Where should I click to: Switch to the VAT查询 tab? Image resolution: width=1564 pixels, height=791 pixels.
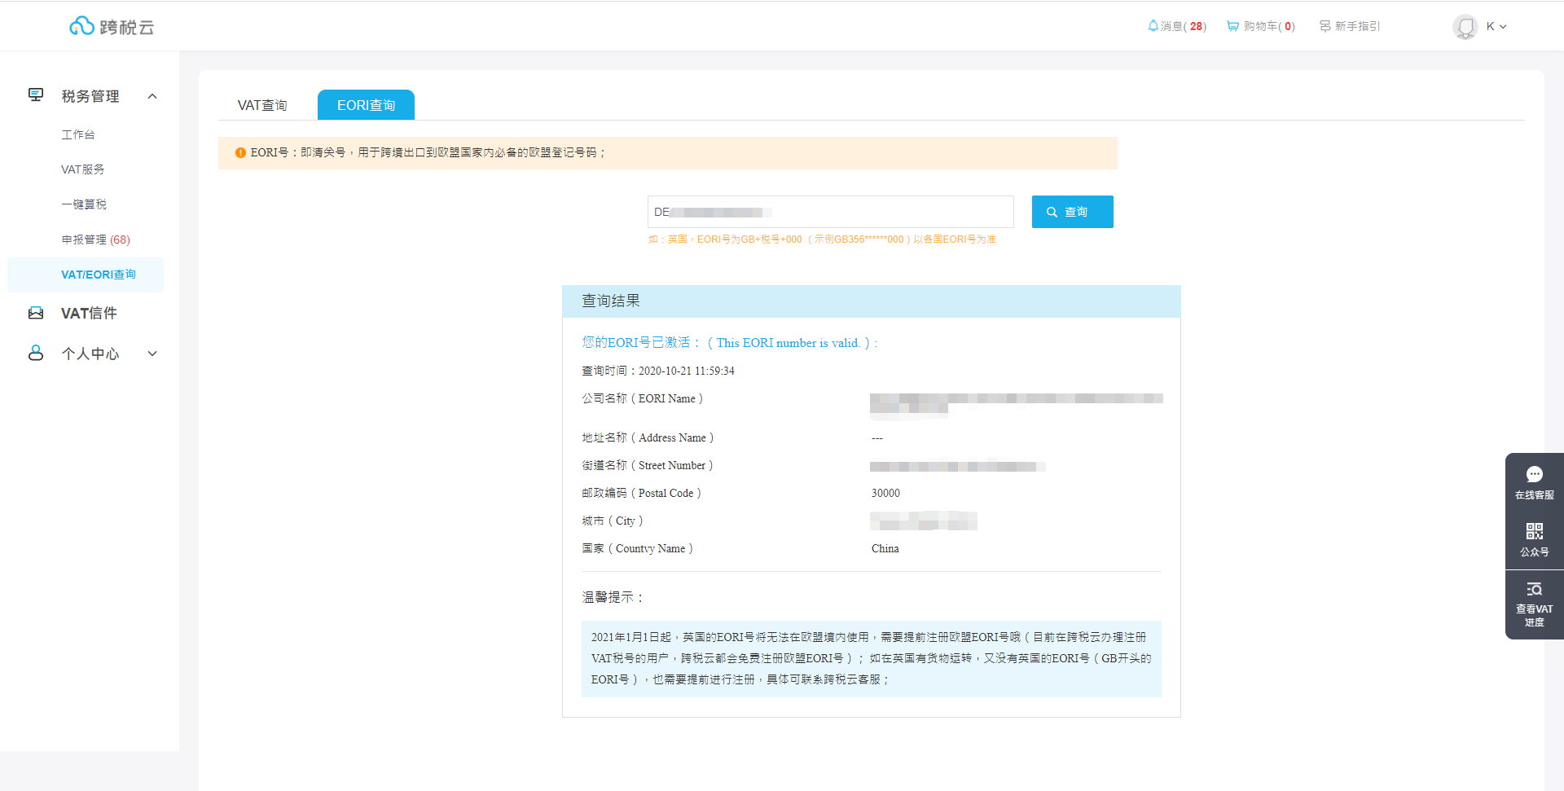tap(262, 105)
